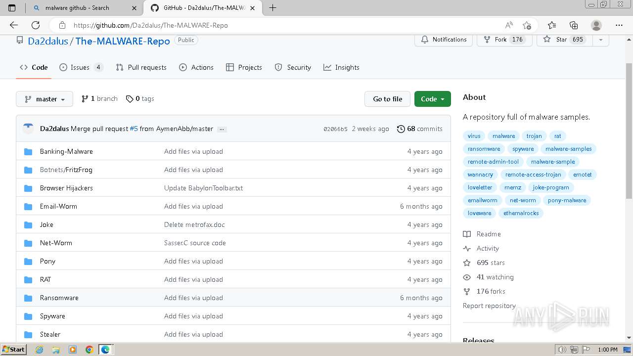
Task: Select the wannacry topic tag
Action: (x=480, y=175)
